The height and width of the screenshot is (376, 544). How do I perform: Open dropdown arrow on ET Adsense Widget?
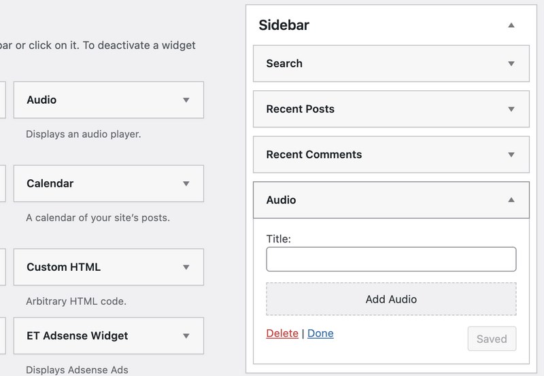(186, 336)
